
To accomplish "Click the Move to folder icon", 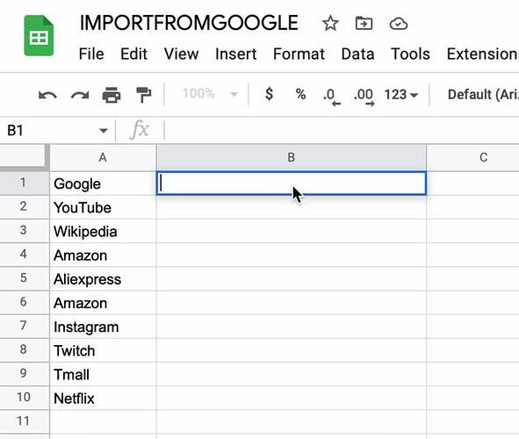I will pyautogui.click(x=364, y=24).
